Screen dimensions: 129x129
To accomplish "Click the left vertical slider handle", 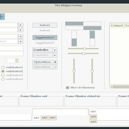I will tap(74, 71).
